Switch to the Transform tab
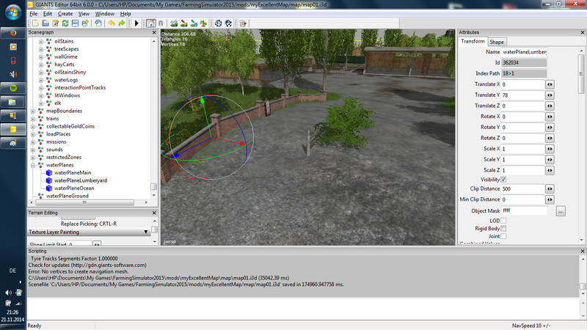This screenshot has height=330, width=587. tap(473, 41)
